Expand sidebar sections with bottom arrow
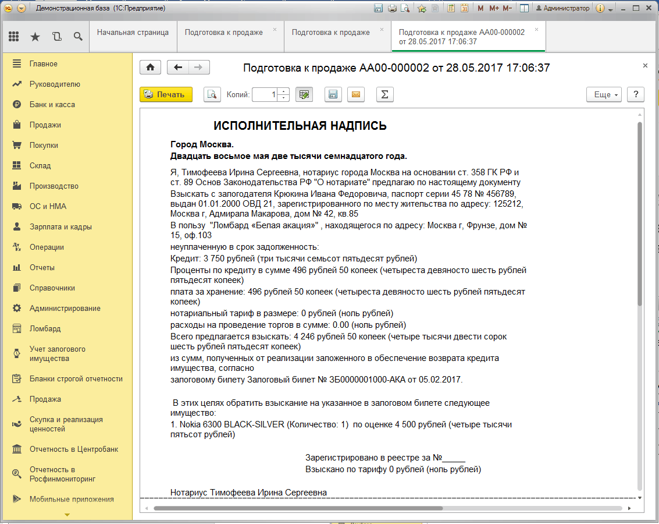 [66, 515]
